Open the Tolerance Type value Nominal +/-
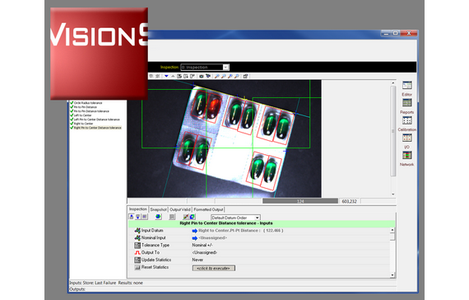The width and height of the screenshot is (469, 300). pyautogui.click(x=202, y=245)
